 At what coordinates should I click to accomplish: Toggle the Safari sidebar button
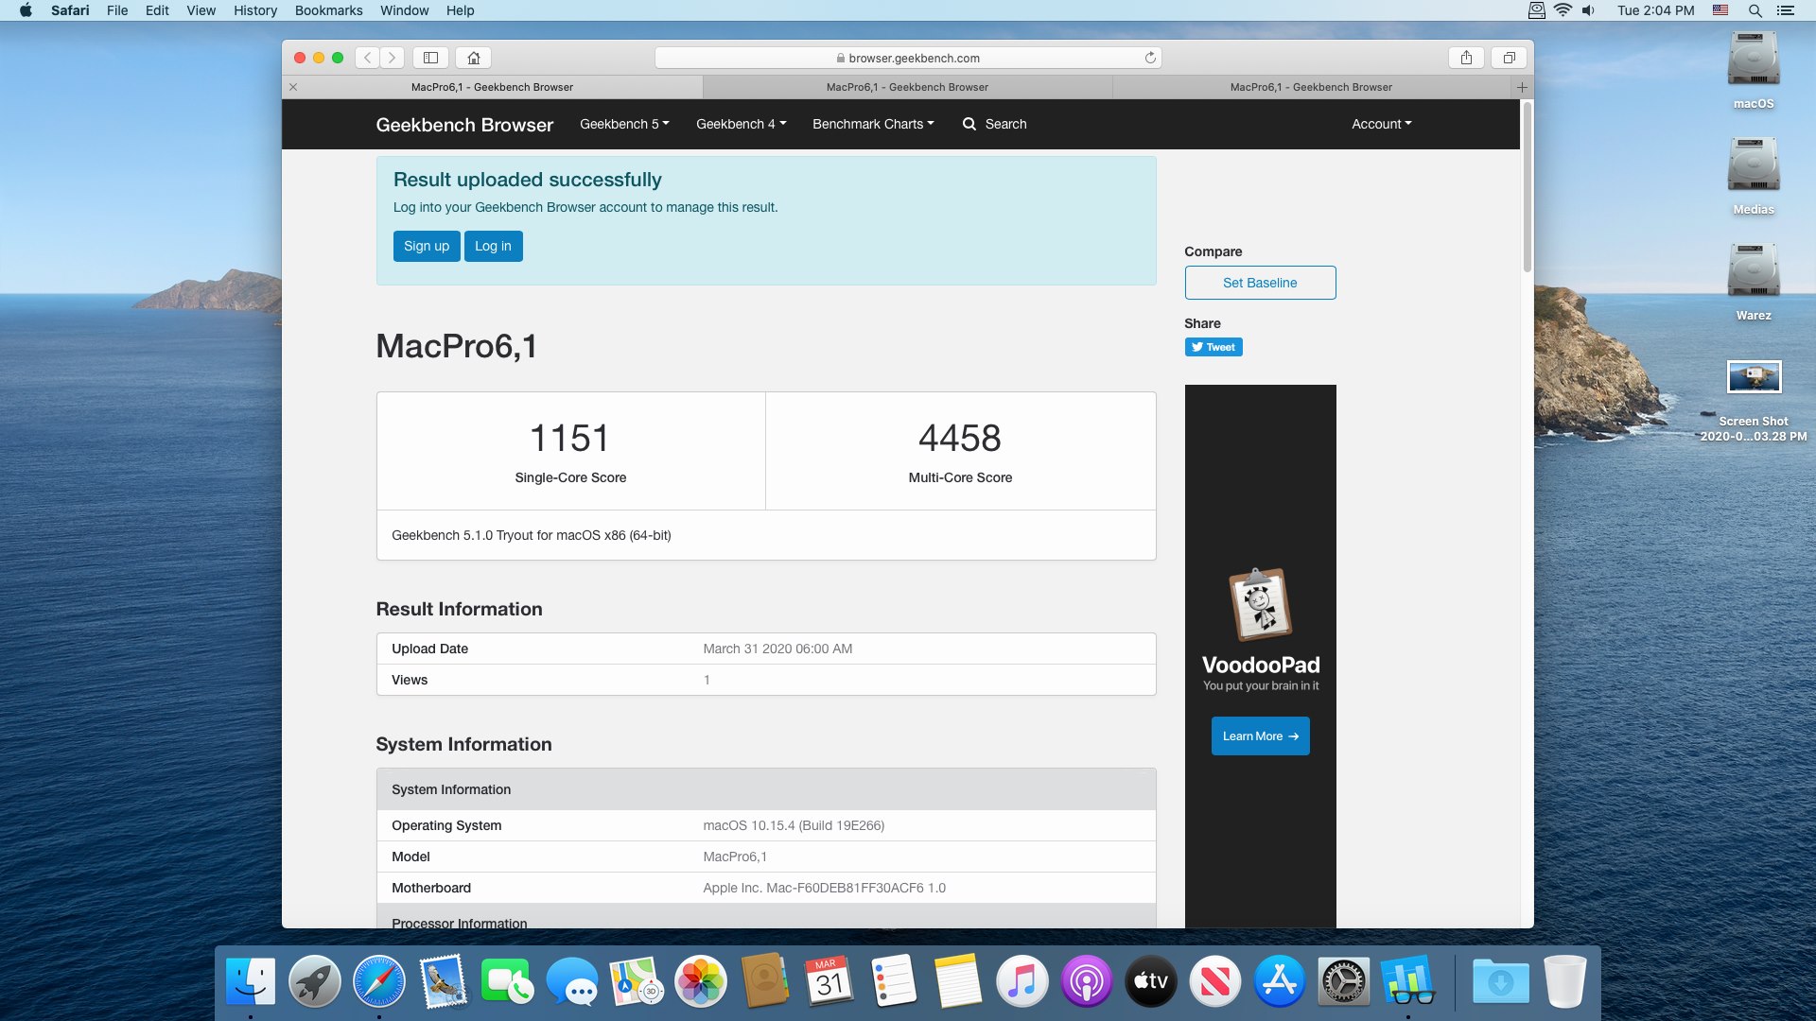pyautogui.click(x=430, y=58)
